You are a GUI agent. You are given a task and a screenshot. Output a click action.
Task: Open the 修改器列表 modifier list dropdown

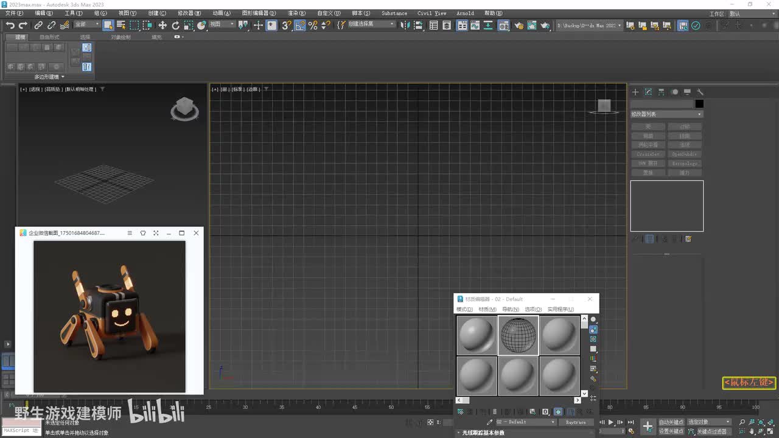(666, 114)
